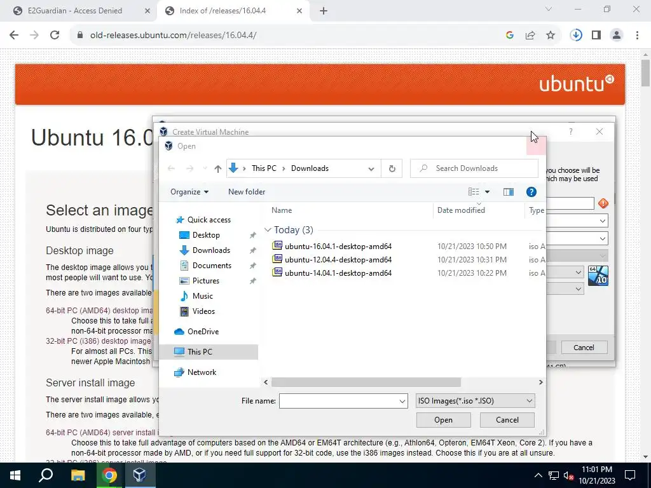Screen dimensions: 651x488
Task: Expand address bar history dropdown
Action: click(x=371, y=168)
